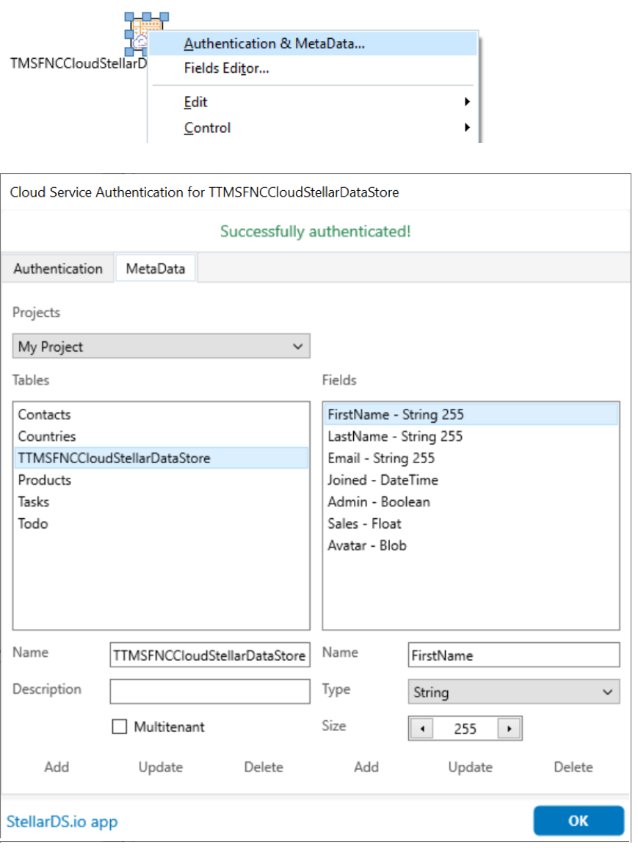This screenshot has width=638, height=850.
Task: Decrease field Size with left arrow
Action: [421, 729]
